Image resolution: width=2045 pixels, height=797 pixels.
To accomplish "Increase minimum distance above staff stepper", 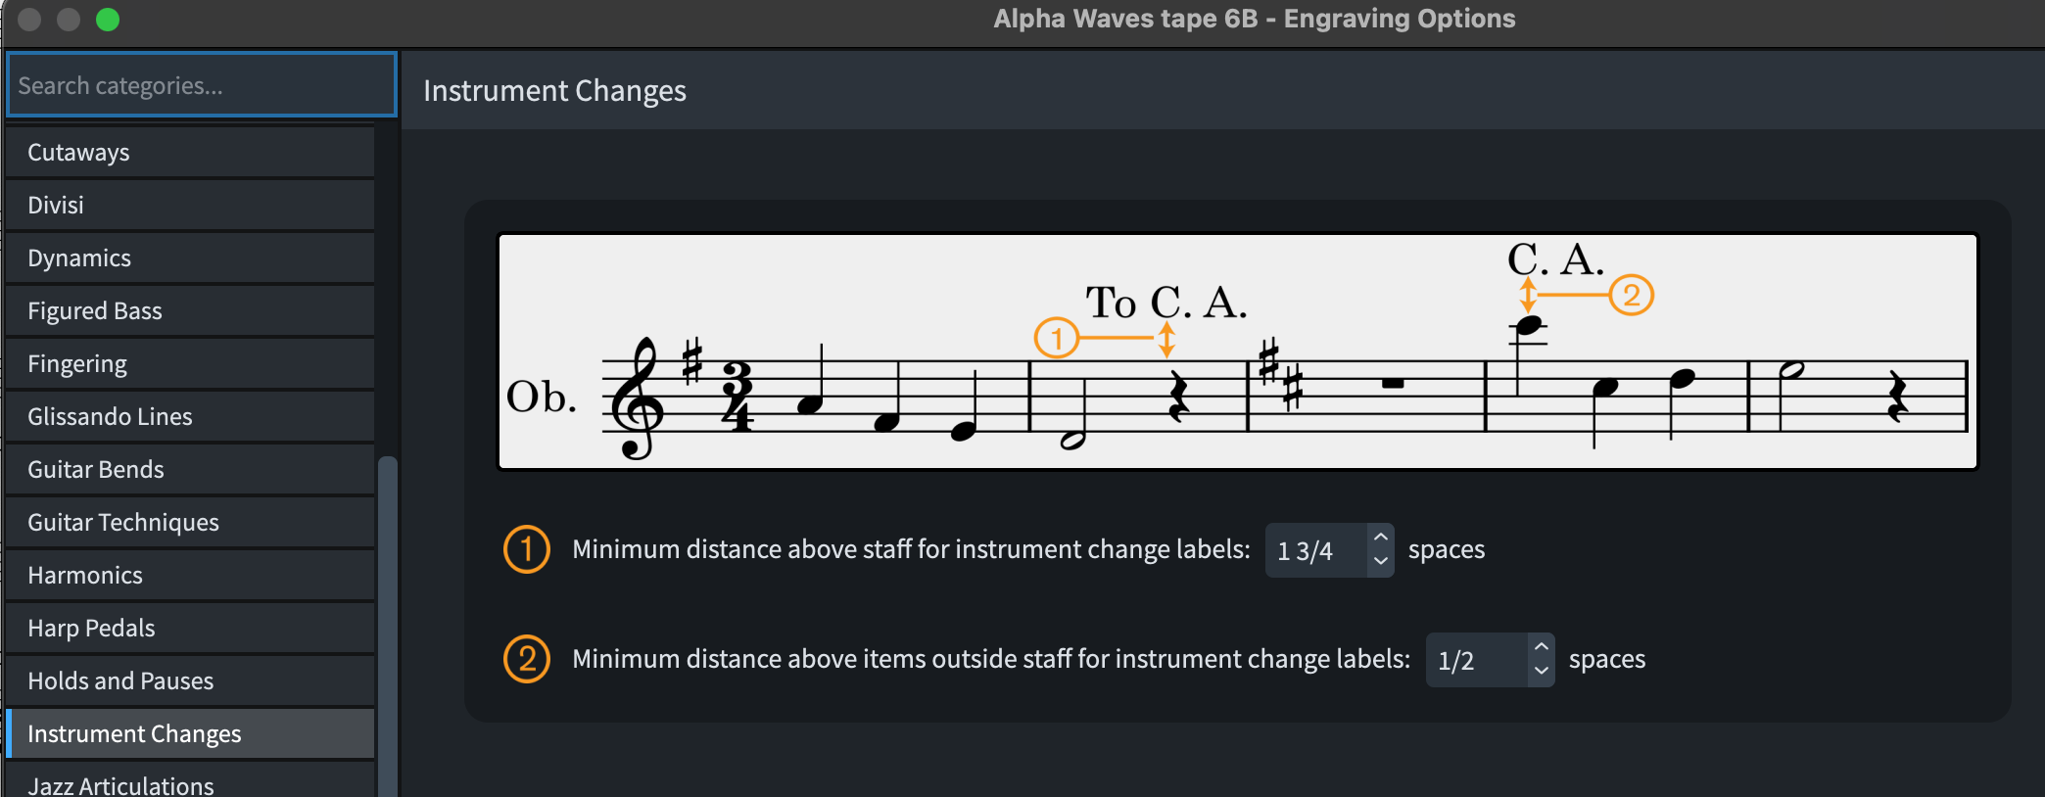I will (1381, 538).
